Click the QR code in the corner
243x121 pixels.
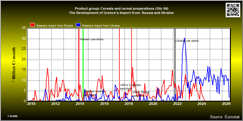(x=233, y=10)
